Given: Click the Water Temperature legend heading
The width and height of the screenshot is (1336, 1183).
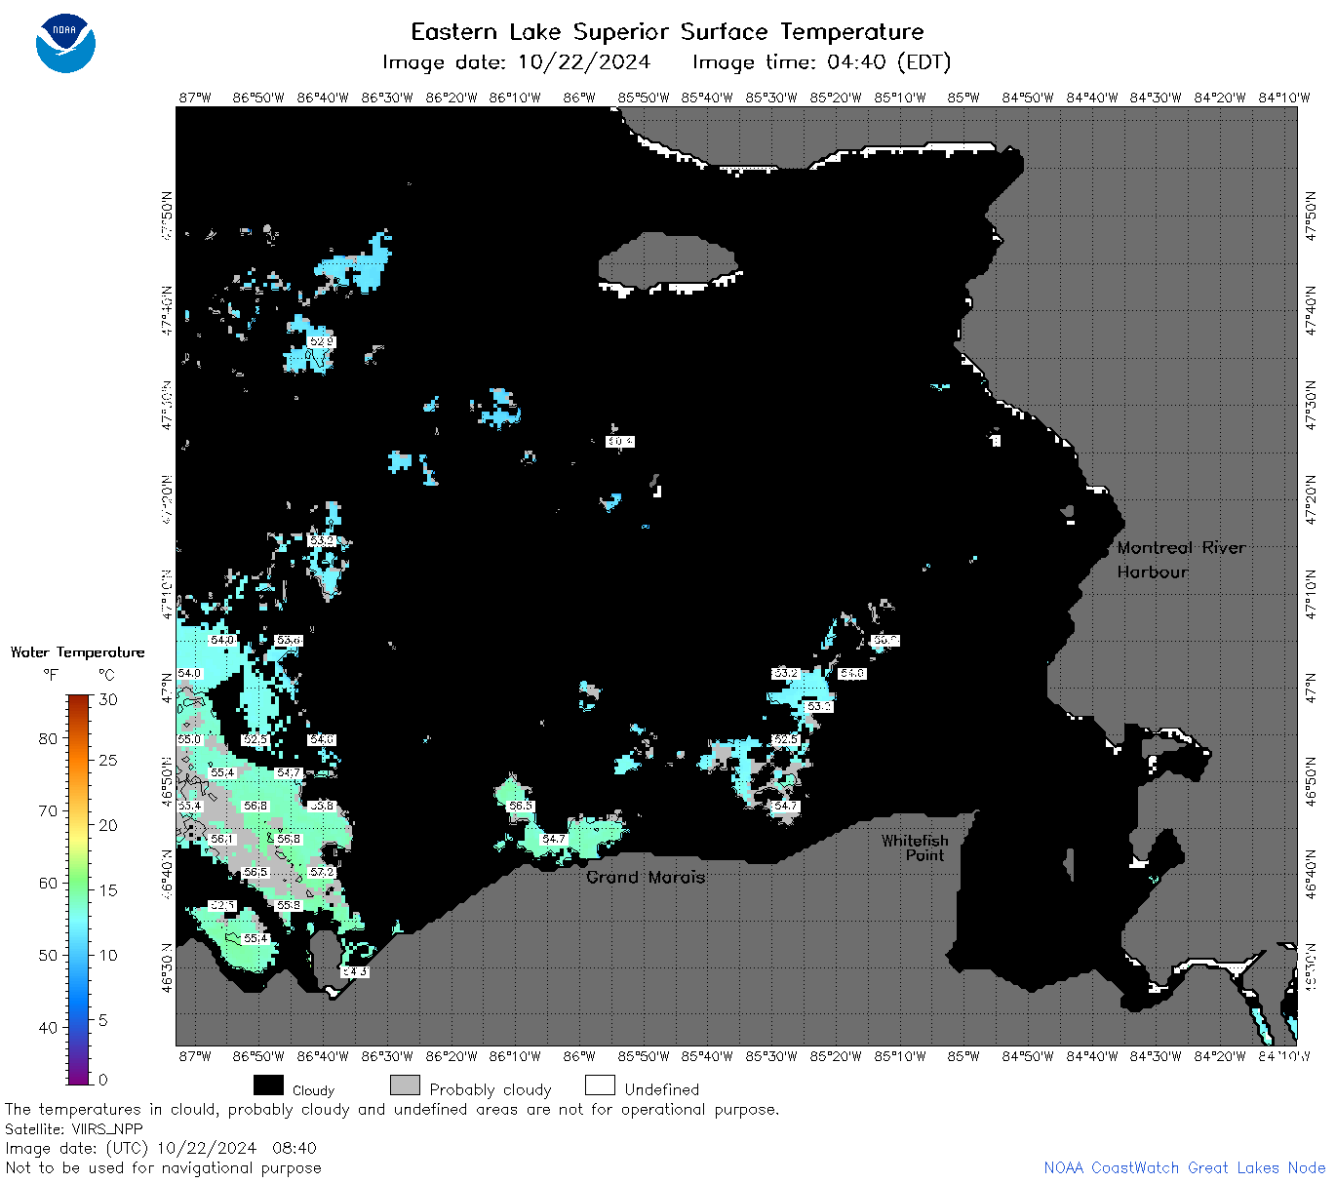Looking at the screenshot, I should [x=78, y=652].
